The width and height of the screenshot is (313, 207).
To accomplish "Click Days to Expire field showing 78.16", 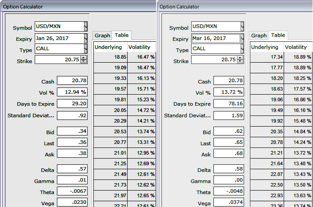I will [x=229, y=103].
